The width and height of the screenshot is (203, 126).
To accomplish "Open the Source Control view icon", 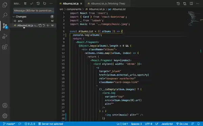I will 5,26.
